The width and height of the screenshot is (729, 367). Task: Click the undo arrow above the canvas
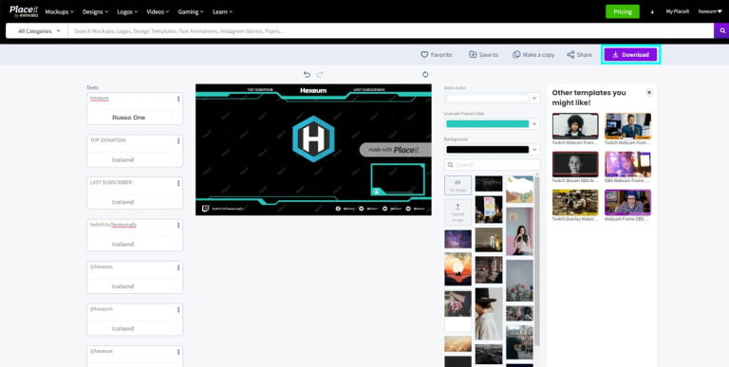tap(307, 74)
